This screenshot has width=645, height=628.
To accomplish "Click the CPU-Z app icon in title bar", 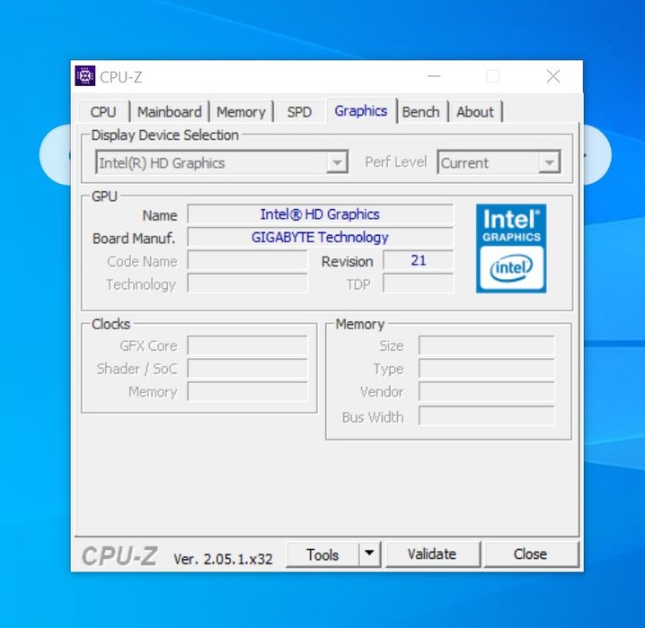I will tap(85, 76).
